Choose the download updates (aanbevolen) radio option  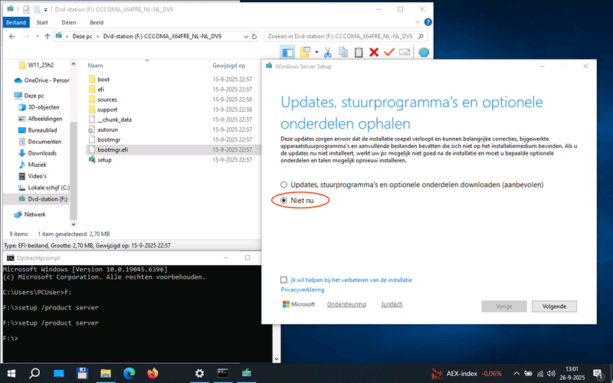click(284, 185)
